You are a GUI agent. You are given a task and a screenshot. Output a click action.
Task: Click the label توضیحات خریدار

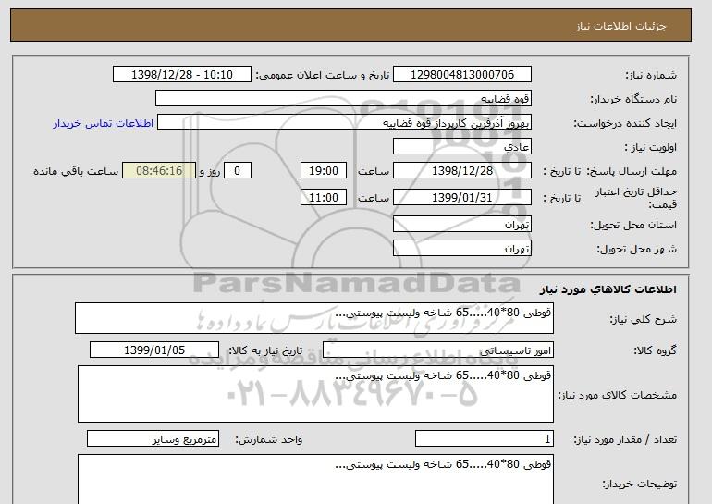(x=639, y=484)
